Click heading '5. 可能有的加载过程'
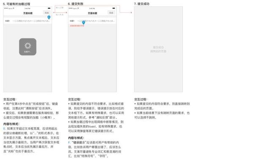 click(x=17, y=4)
